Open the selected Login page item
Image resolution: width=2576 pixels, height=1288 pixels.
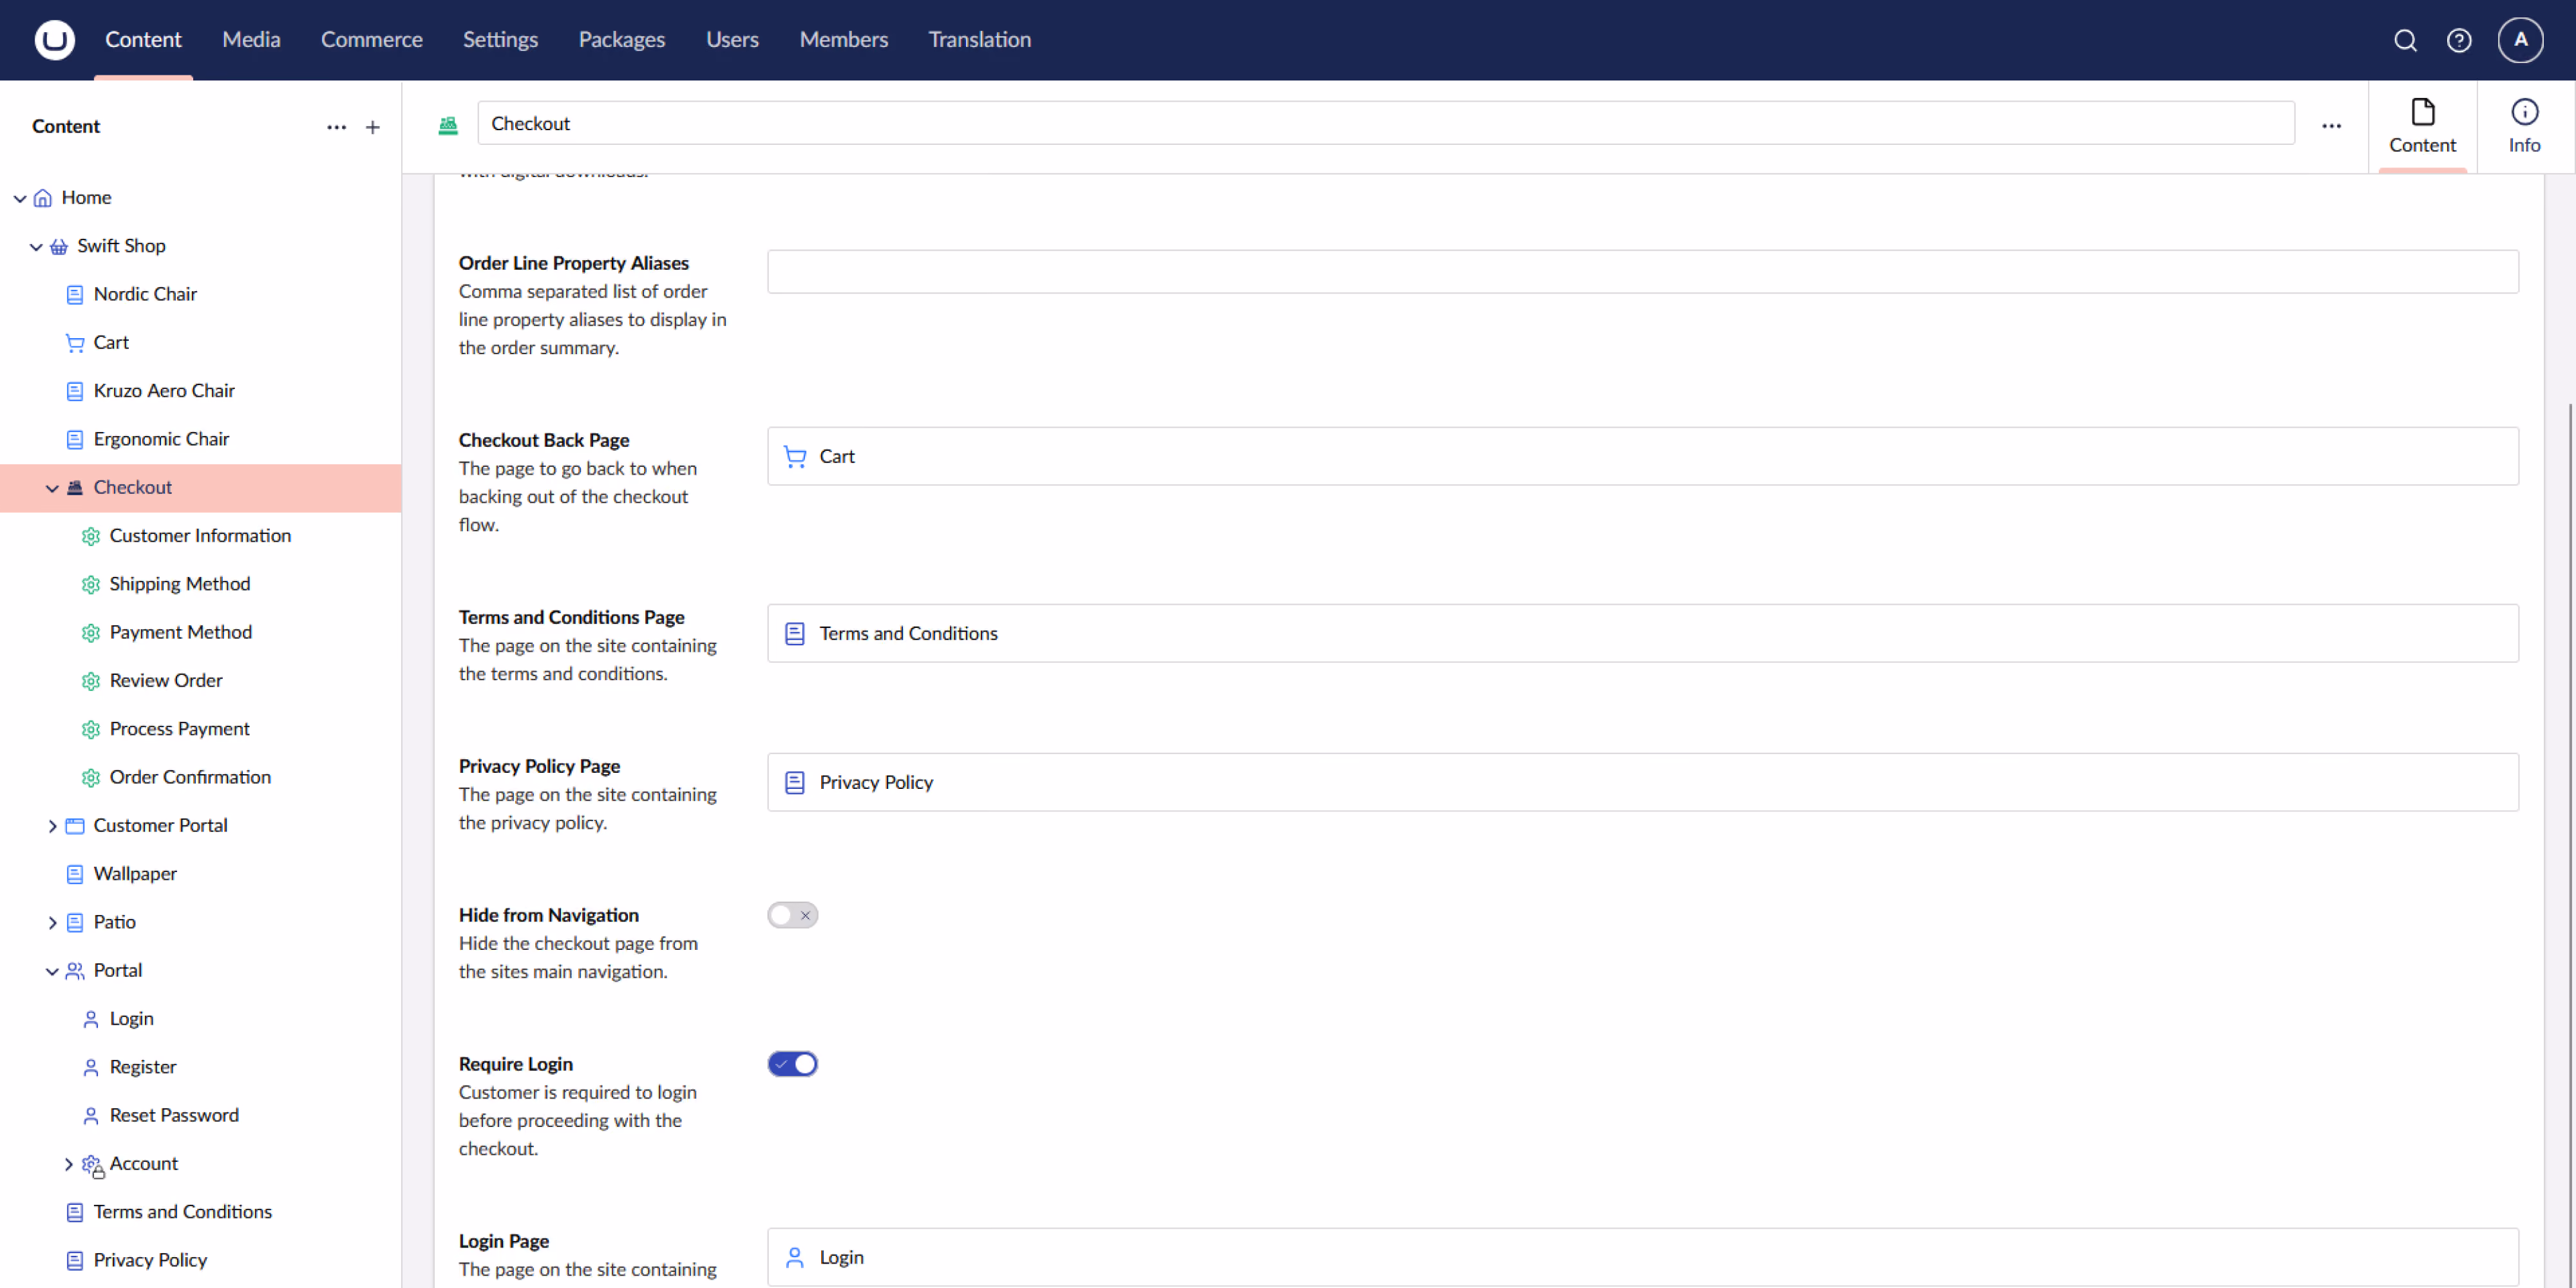pyautogui.click(x=1642, y=1257)
